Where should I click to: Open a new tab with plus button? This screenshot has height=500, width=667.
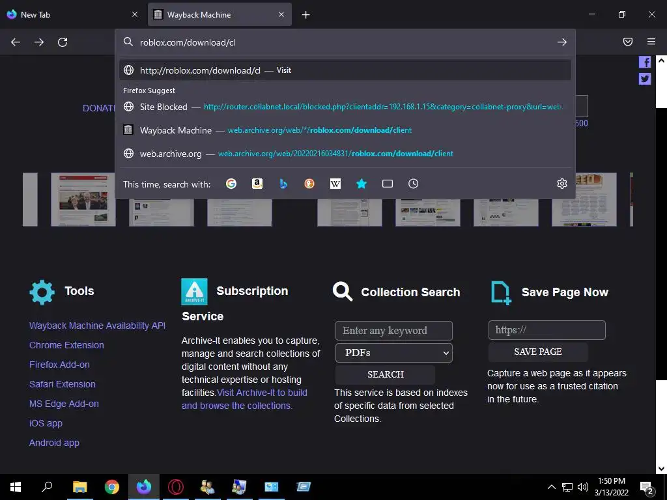(x=306, y=15)
